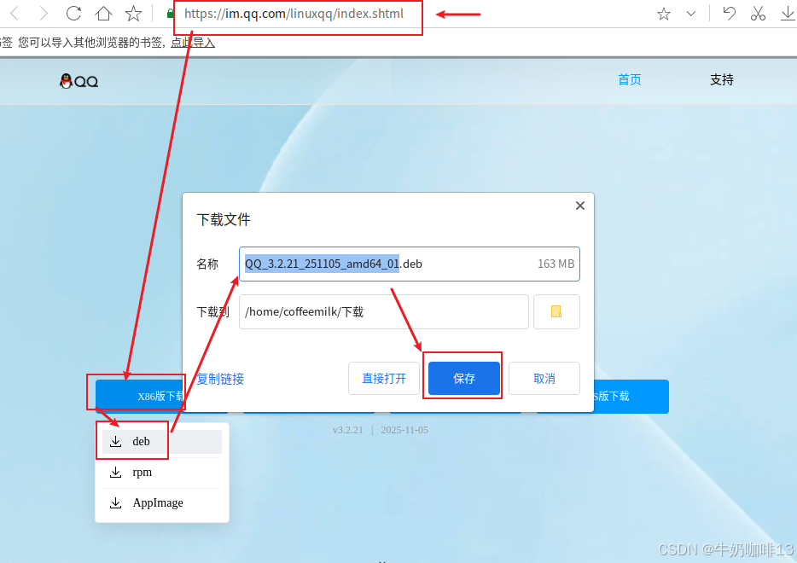Click the download icon beside AppImage
This screenshot has height=563, width=797.
click(x=116, y=502)
